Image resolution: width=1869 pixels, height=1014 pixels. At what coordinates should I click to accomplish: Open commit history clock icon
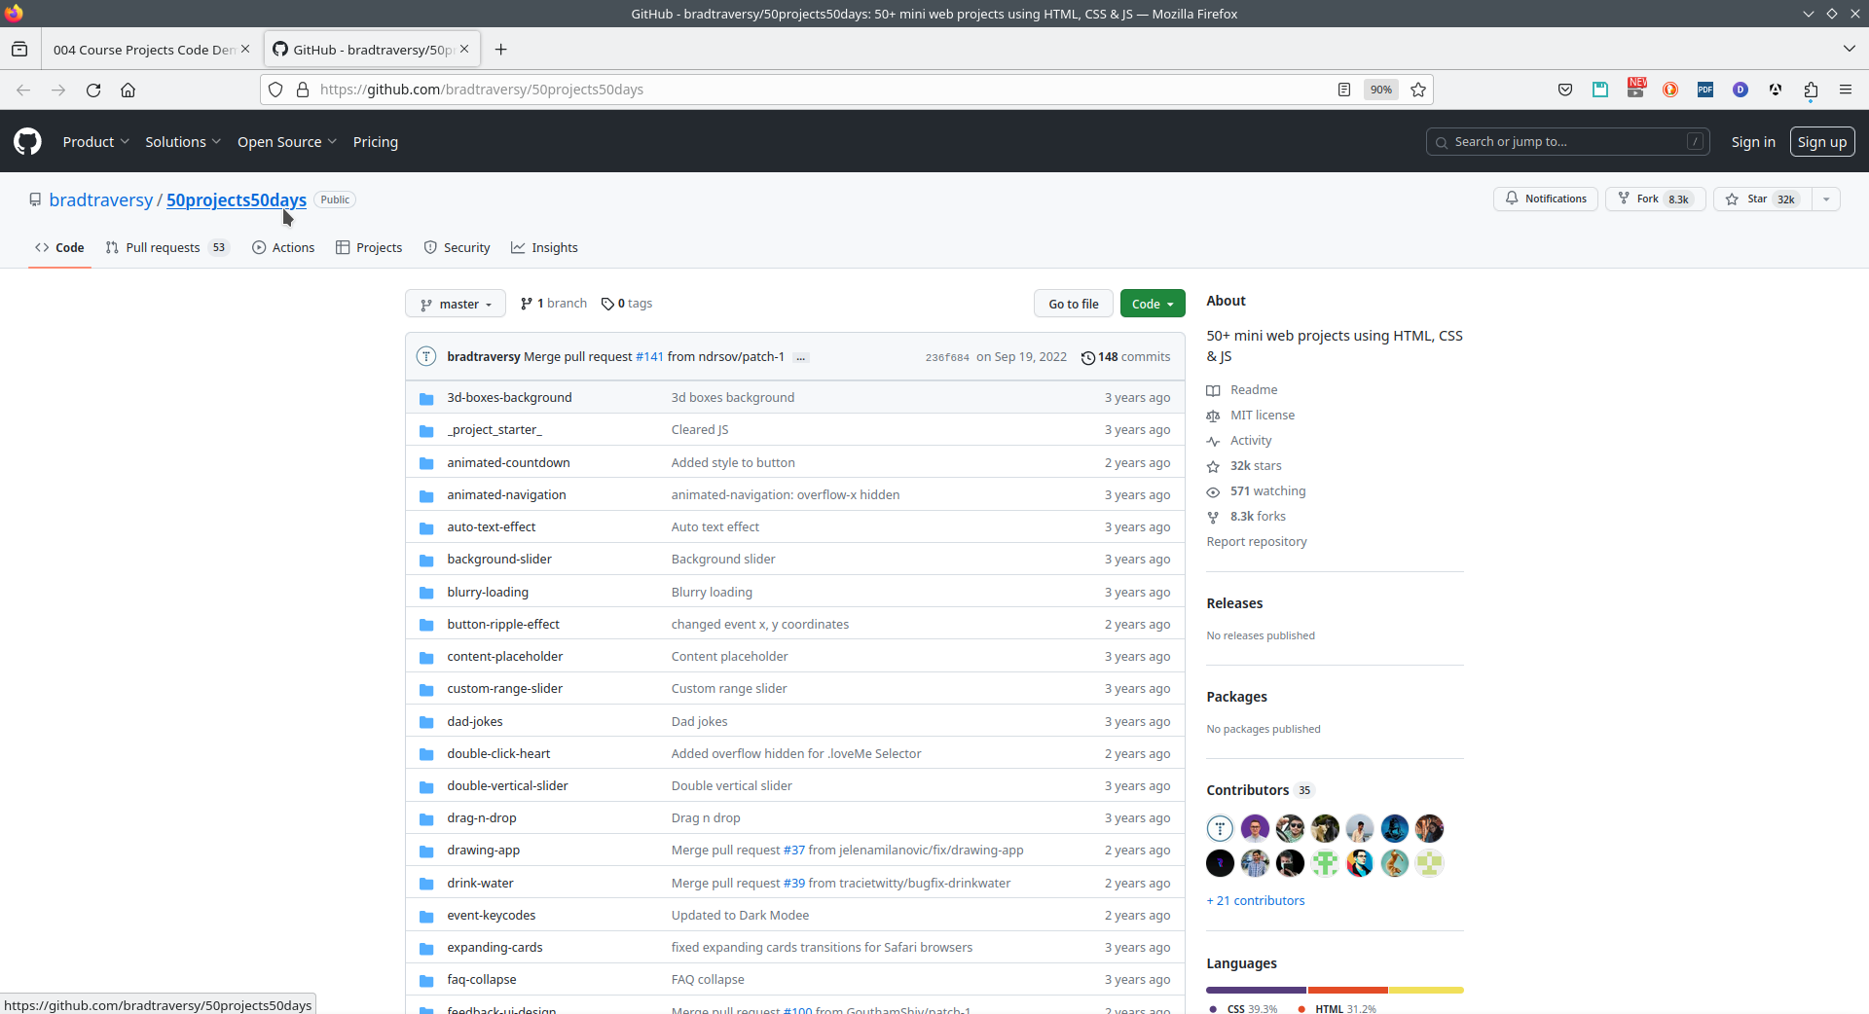1088,358
